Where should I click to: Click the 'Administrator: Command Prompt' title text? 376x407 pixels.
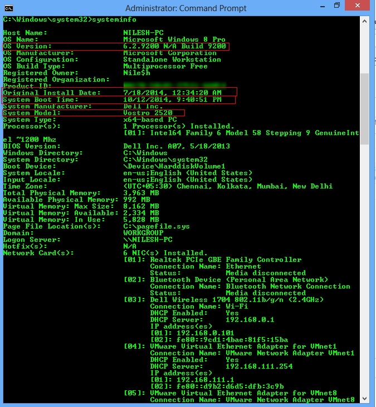click(x=185, y=8)
